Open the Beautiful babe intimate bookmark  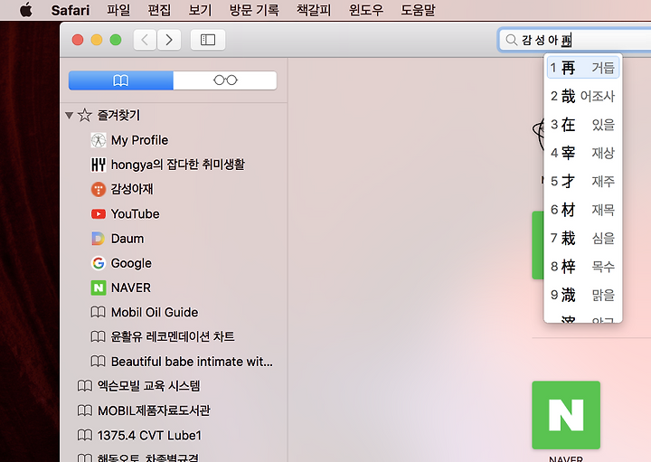tap(192, 362)
